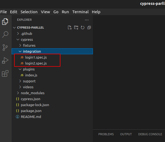Viewport: 165px width, 142px height.
Task: Select the support folder label
Action: [29, 81]
